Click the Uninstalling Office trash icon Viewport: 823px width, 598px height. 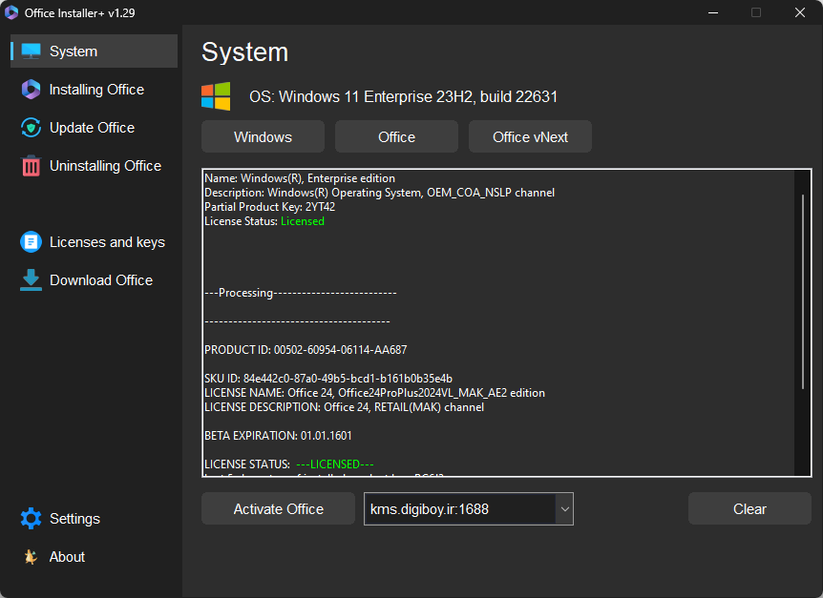tap(31, 166)
